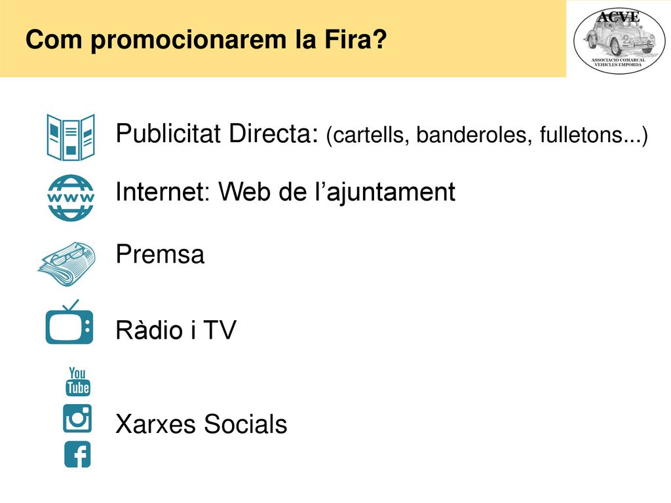Viewport: 671px width, 503px height.
Task: Click the 'Ràdio i TV' text
Action: 176,330
